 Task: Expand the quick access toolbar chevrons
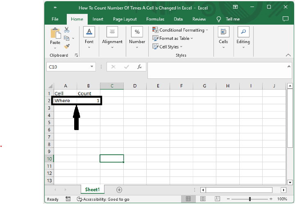pos(55,7)
